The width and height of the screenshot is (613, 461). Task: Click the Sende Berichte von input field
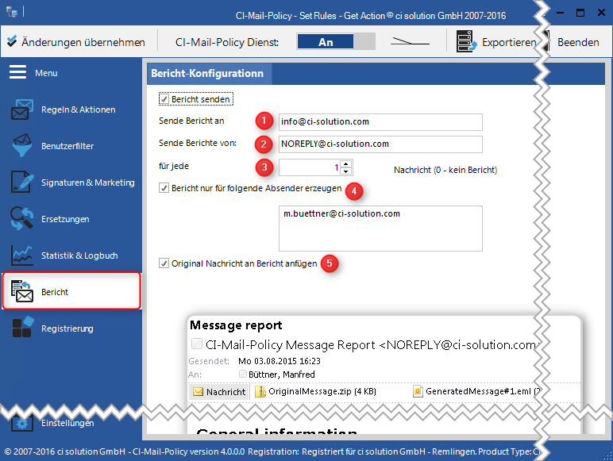point(380,144)
